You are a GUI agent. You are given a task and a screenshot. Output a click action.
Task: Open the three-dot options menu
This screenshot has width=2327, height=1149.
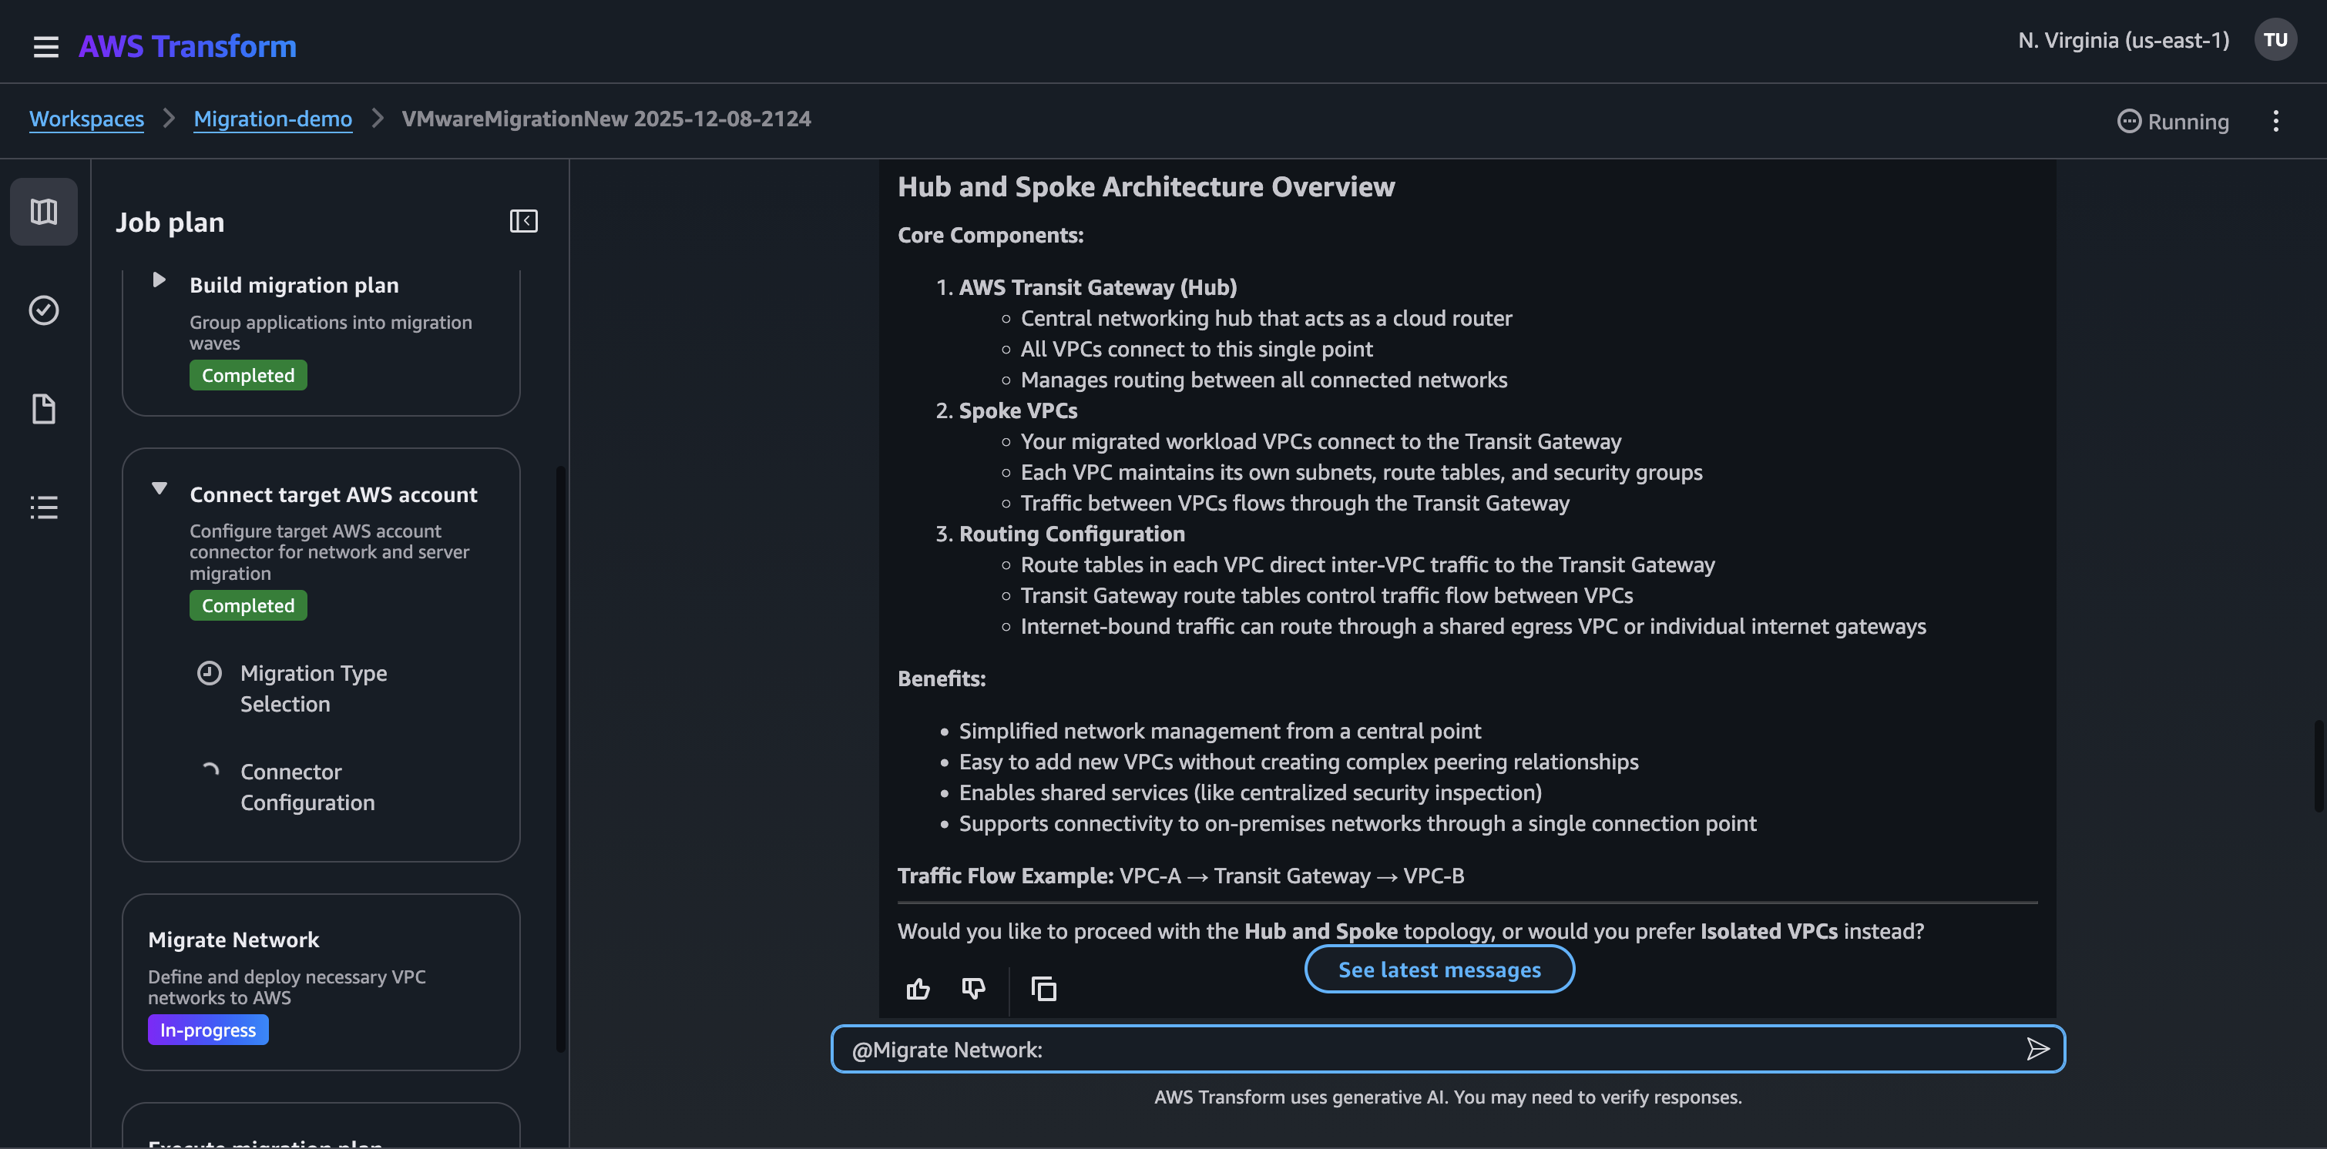tap(2276, 121)
